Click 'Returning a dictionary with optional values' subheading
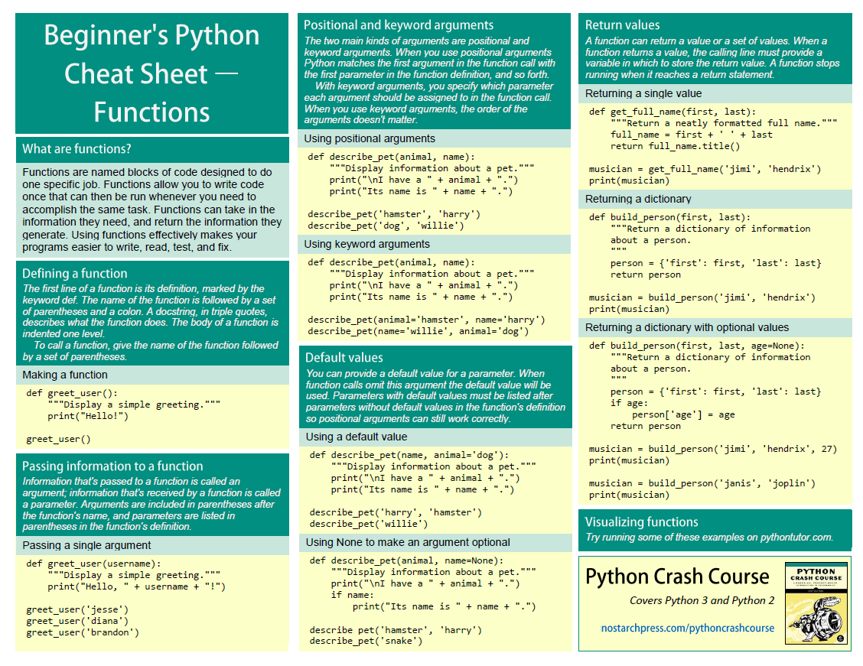863x666 pixels. pos(687,328)
